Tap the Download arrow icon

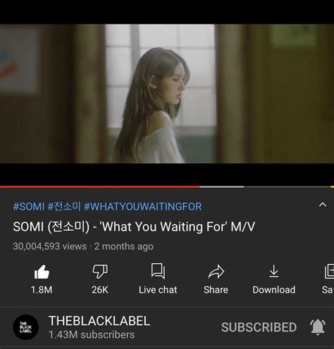pyautogui.click(x=274, y=271)
